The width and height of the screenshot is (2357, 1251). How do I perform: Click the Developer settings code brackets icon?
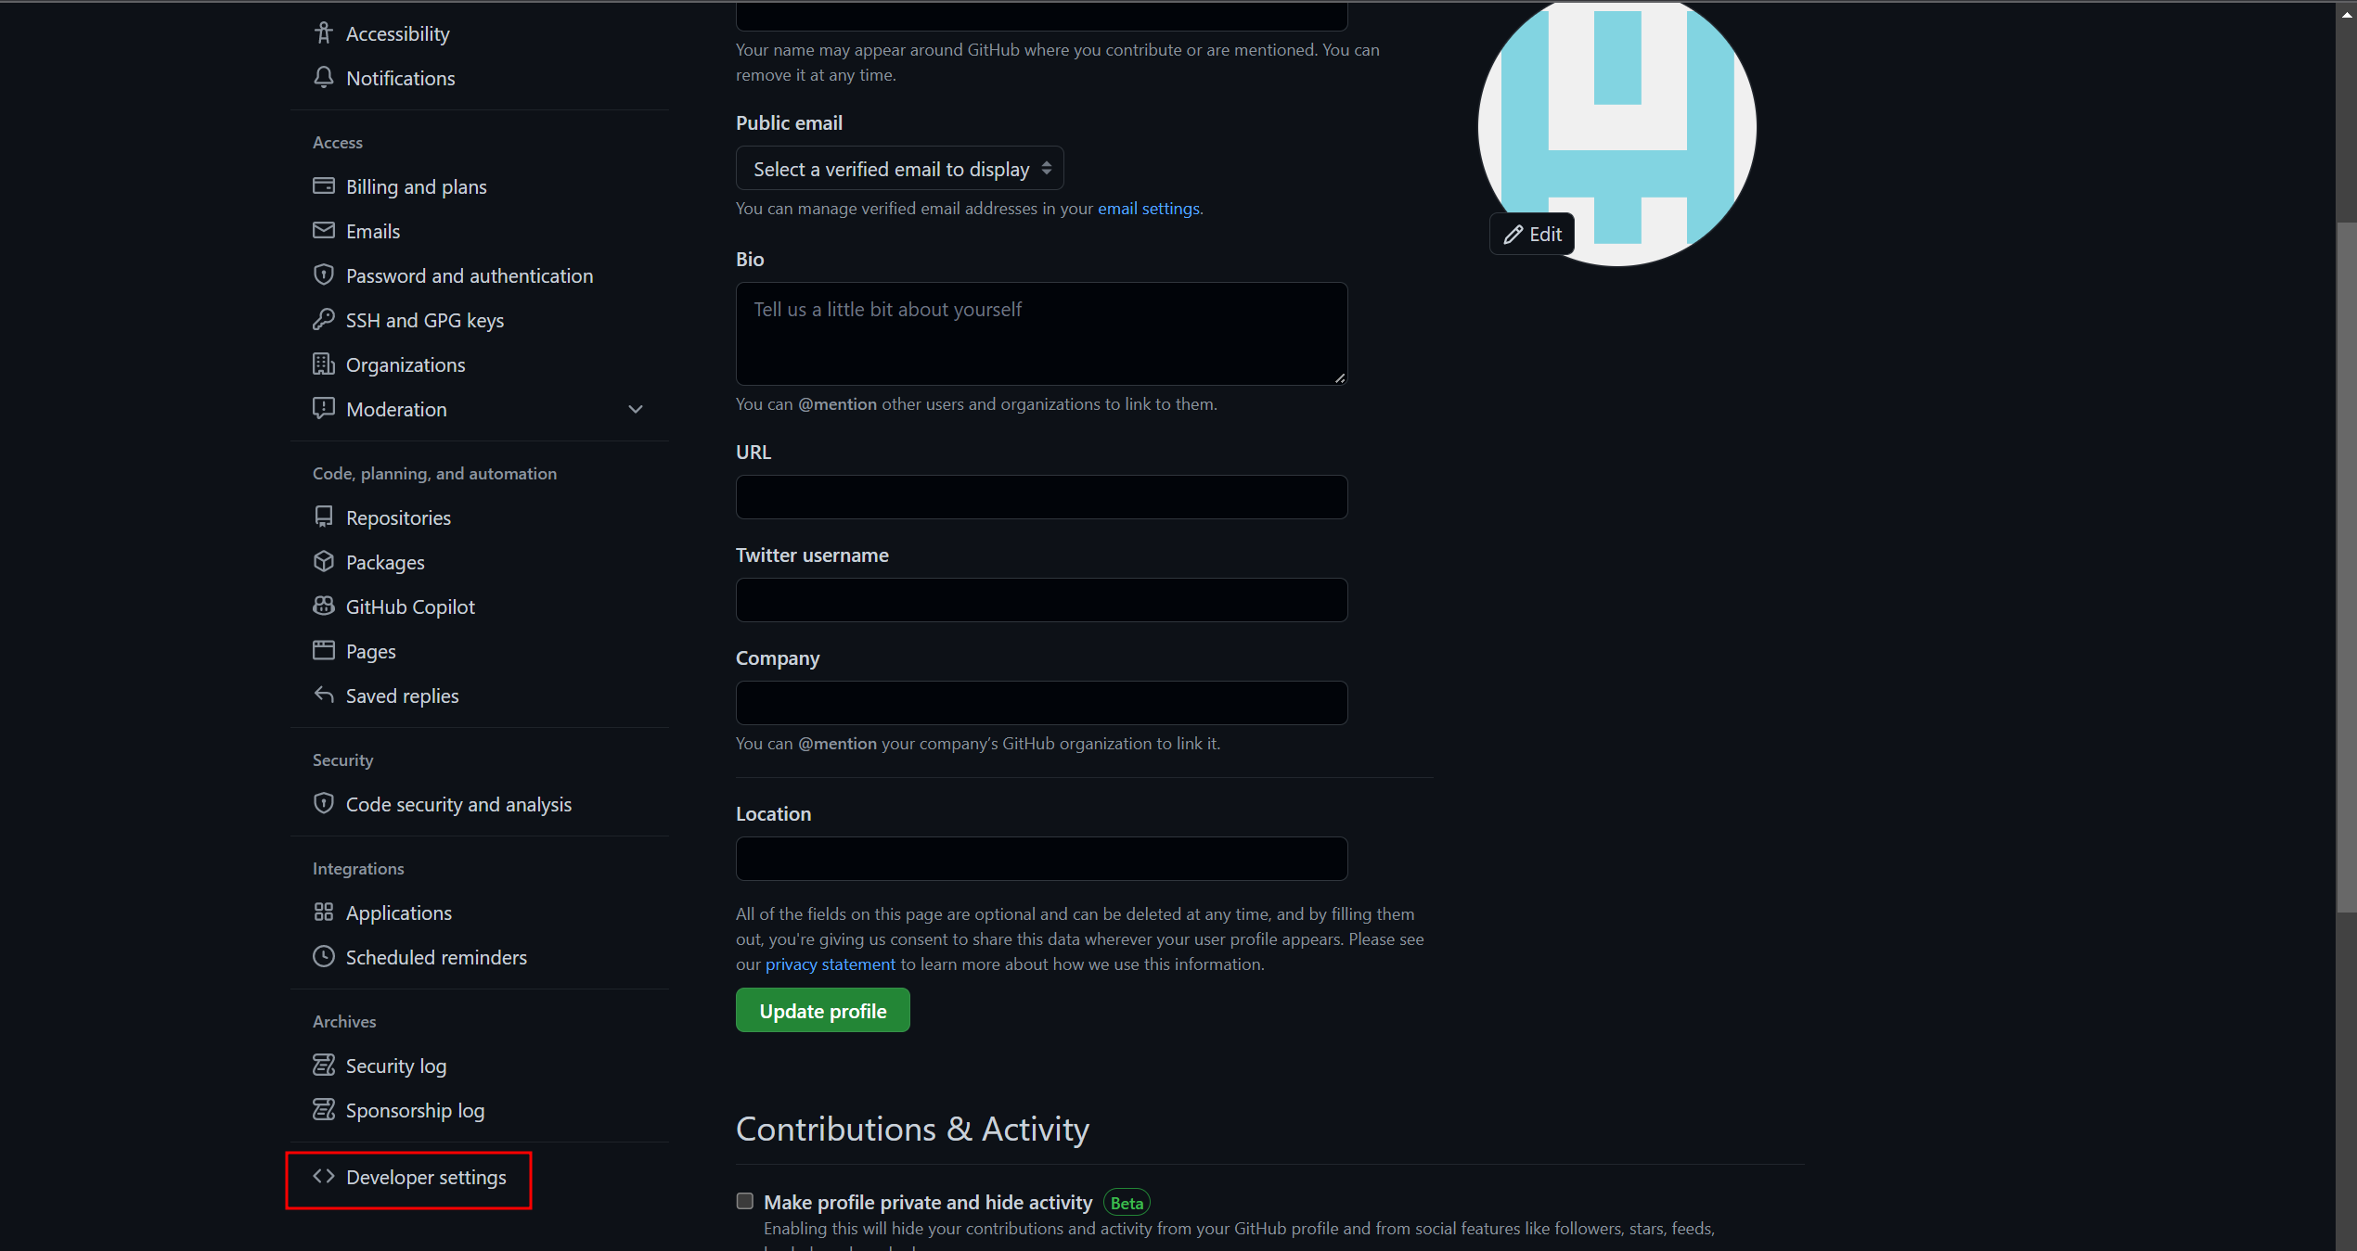click(x=323, y=1177)
